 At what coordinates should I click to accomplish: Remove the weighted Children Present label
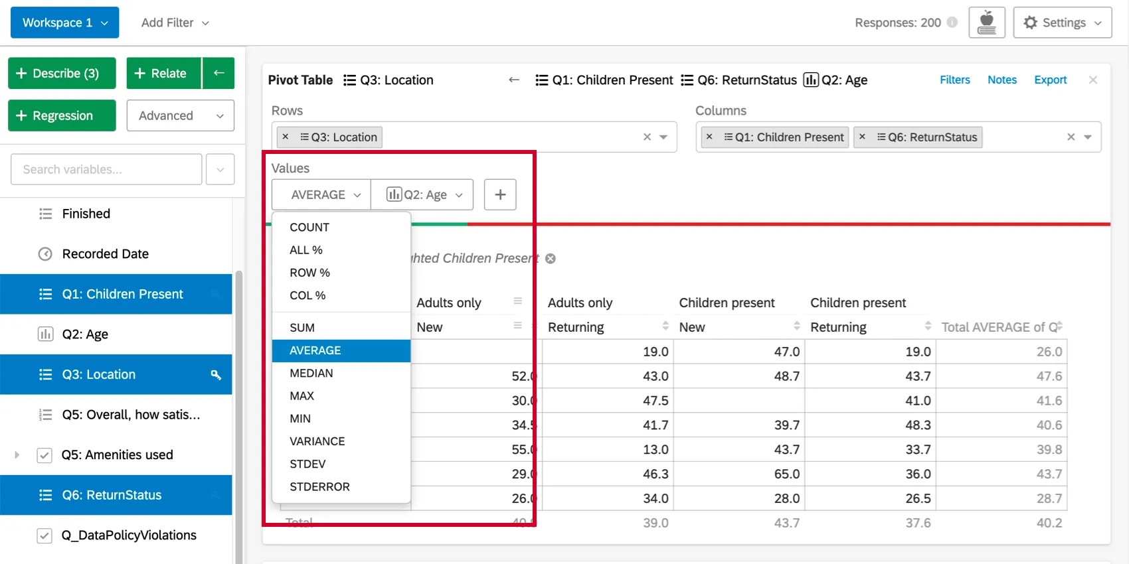(551, 258)
